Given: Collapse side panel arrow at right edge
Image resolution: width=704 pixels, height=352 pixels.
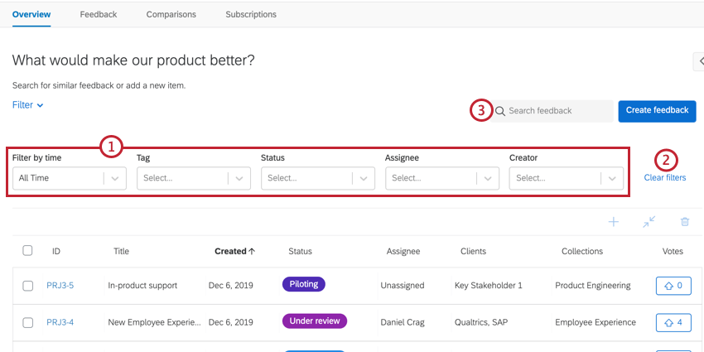Looking at the screenshot, I should click(698, 60).
